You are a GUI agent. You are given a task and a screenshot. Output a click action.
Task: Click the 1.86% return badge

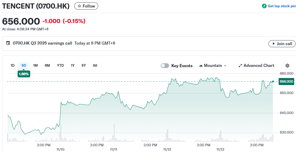[24, 74]
